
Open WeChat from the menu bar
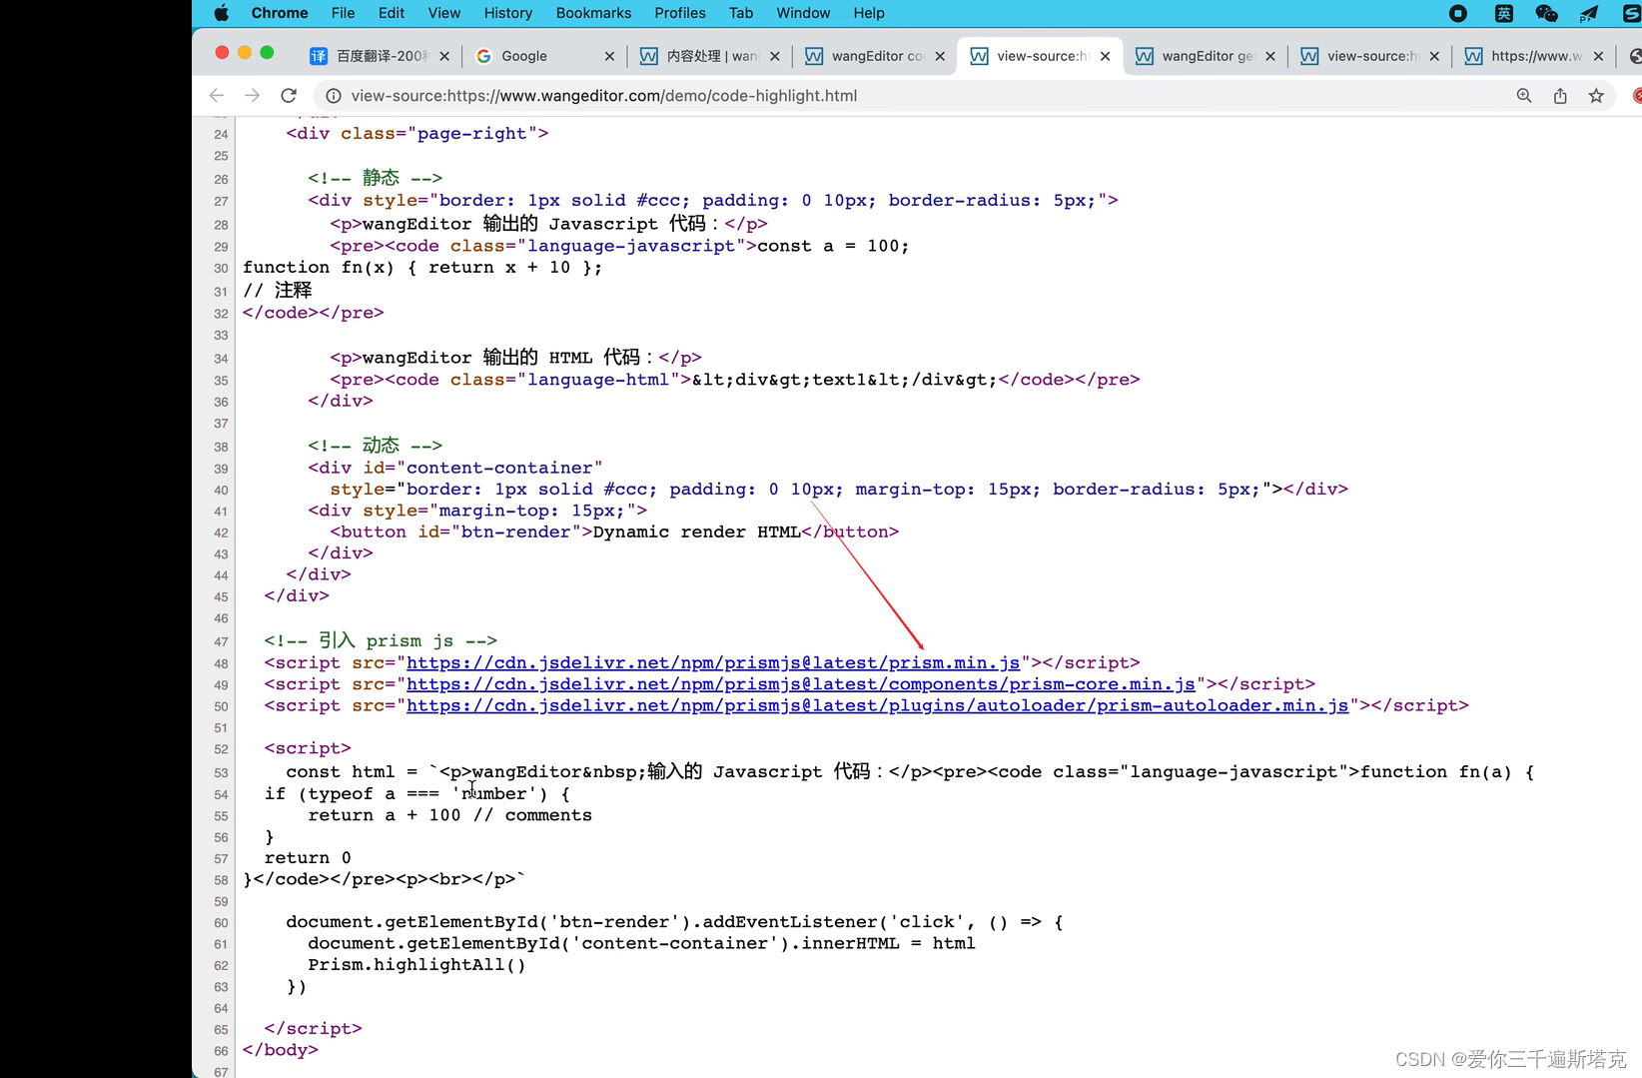[x=1545, y=13]
